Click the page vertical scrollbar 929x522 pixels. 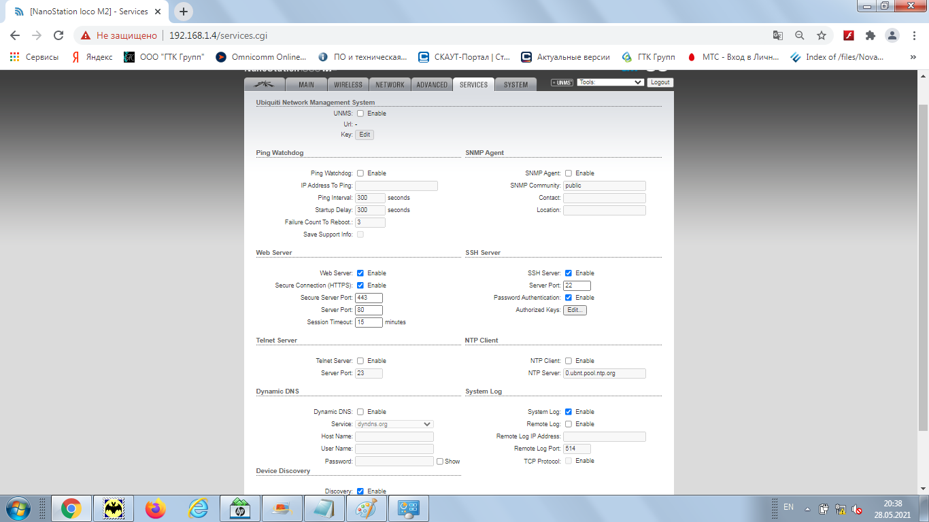coord(923,268)
